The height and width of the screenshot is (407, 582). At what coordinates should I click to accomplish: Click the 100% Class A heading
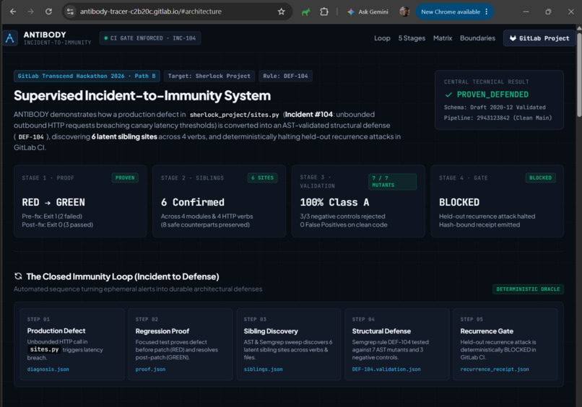334,203
